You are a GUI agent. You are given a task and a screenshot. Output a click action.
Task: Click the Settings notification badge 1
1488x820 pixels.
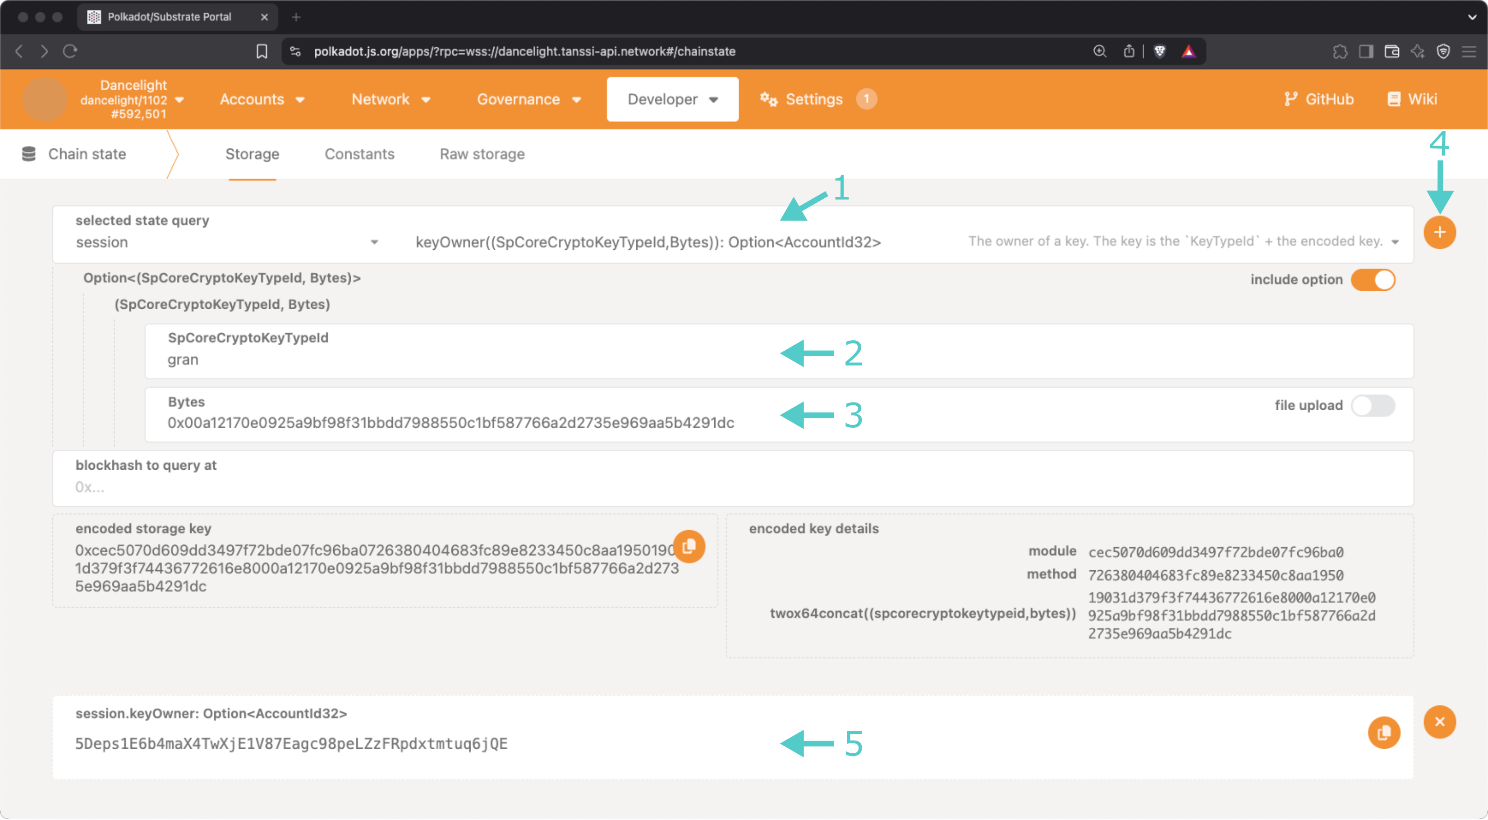(x=866, y=99)
